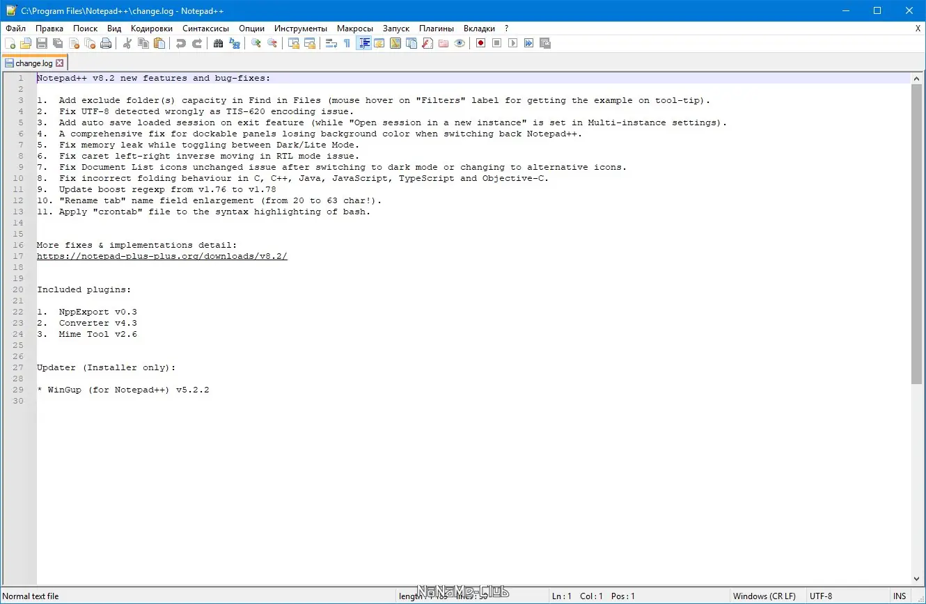Click the vertical scrollbar thumb

click(916, 234)
